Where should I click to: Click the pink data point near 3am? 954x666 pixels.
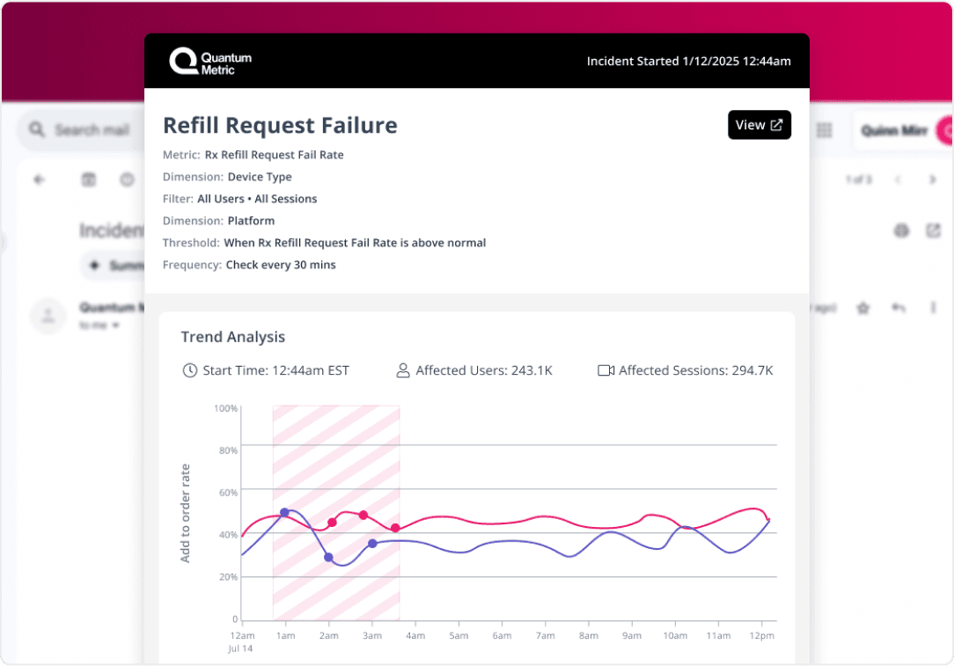pos(363,516)
